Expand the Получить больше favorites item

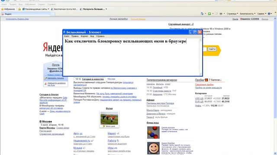pos(93,9)
